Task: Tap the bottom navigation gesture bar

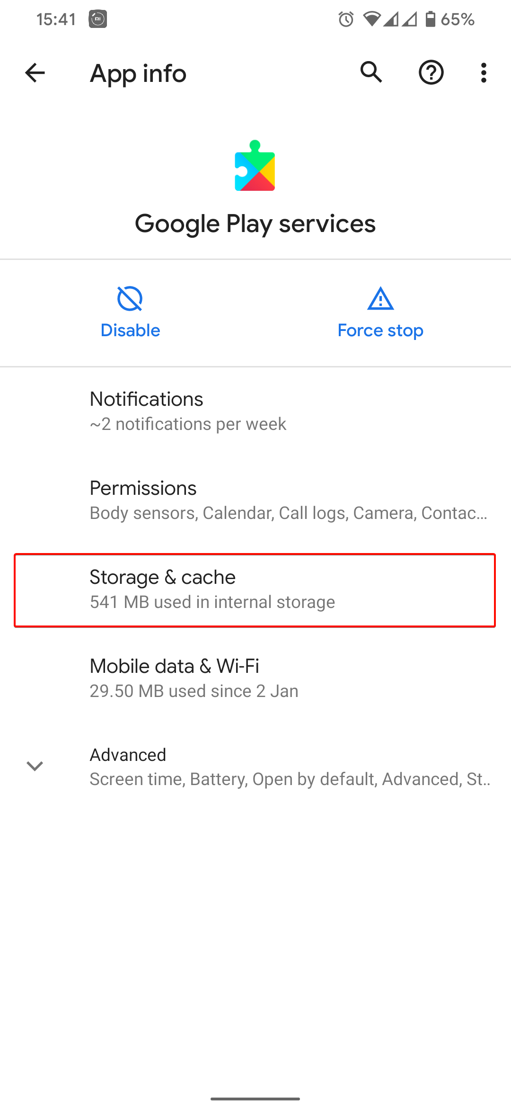Action: (255, 1099)
